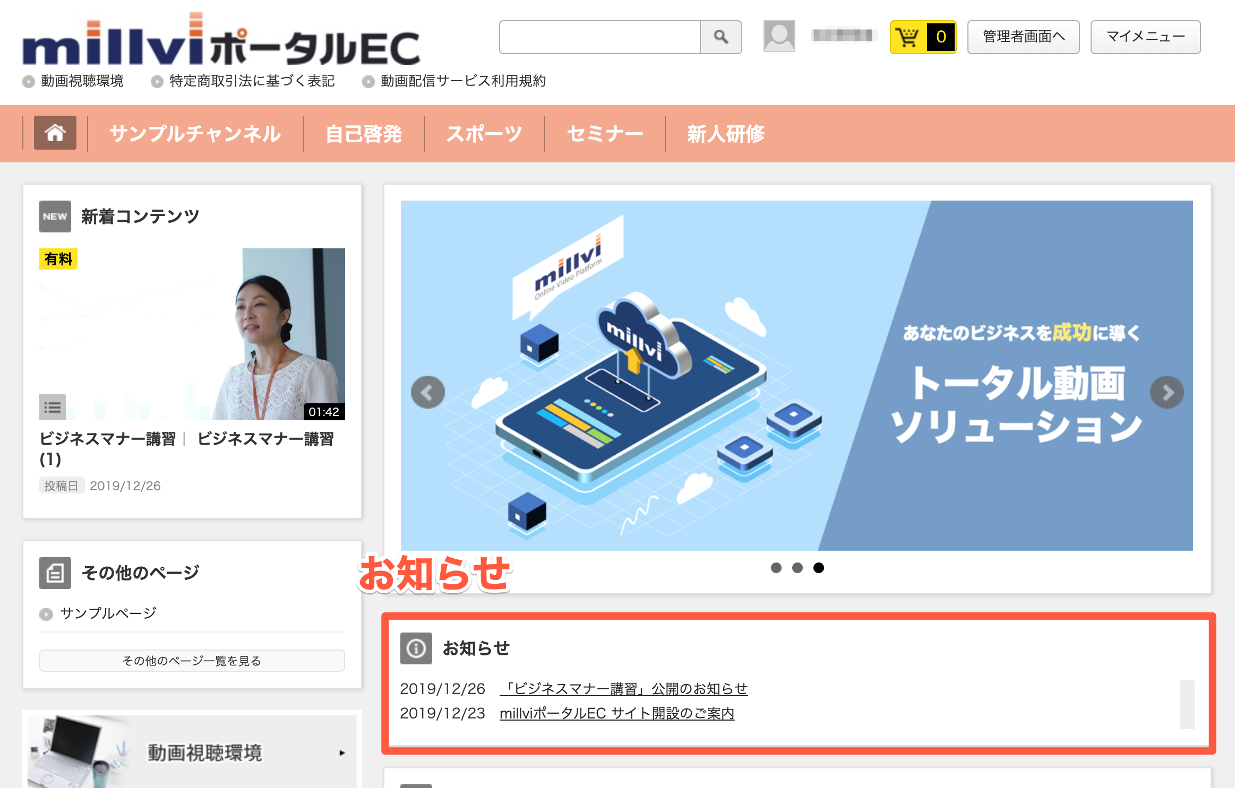Click inside the search text field
Screen dimensions: 1235x788
coord(599,37)
